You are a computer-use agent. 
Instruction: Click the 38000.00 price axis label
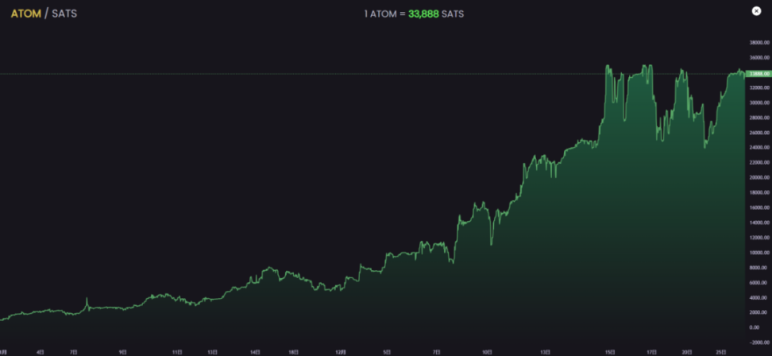coord(758,43)
